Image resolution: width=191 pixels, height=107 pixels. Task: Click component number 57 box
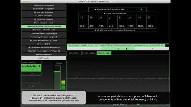tap(149, 18)
